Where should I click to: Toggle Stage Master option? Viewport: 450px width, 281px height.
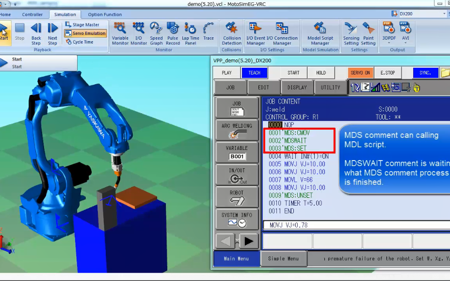(82, 25)
